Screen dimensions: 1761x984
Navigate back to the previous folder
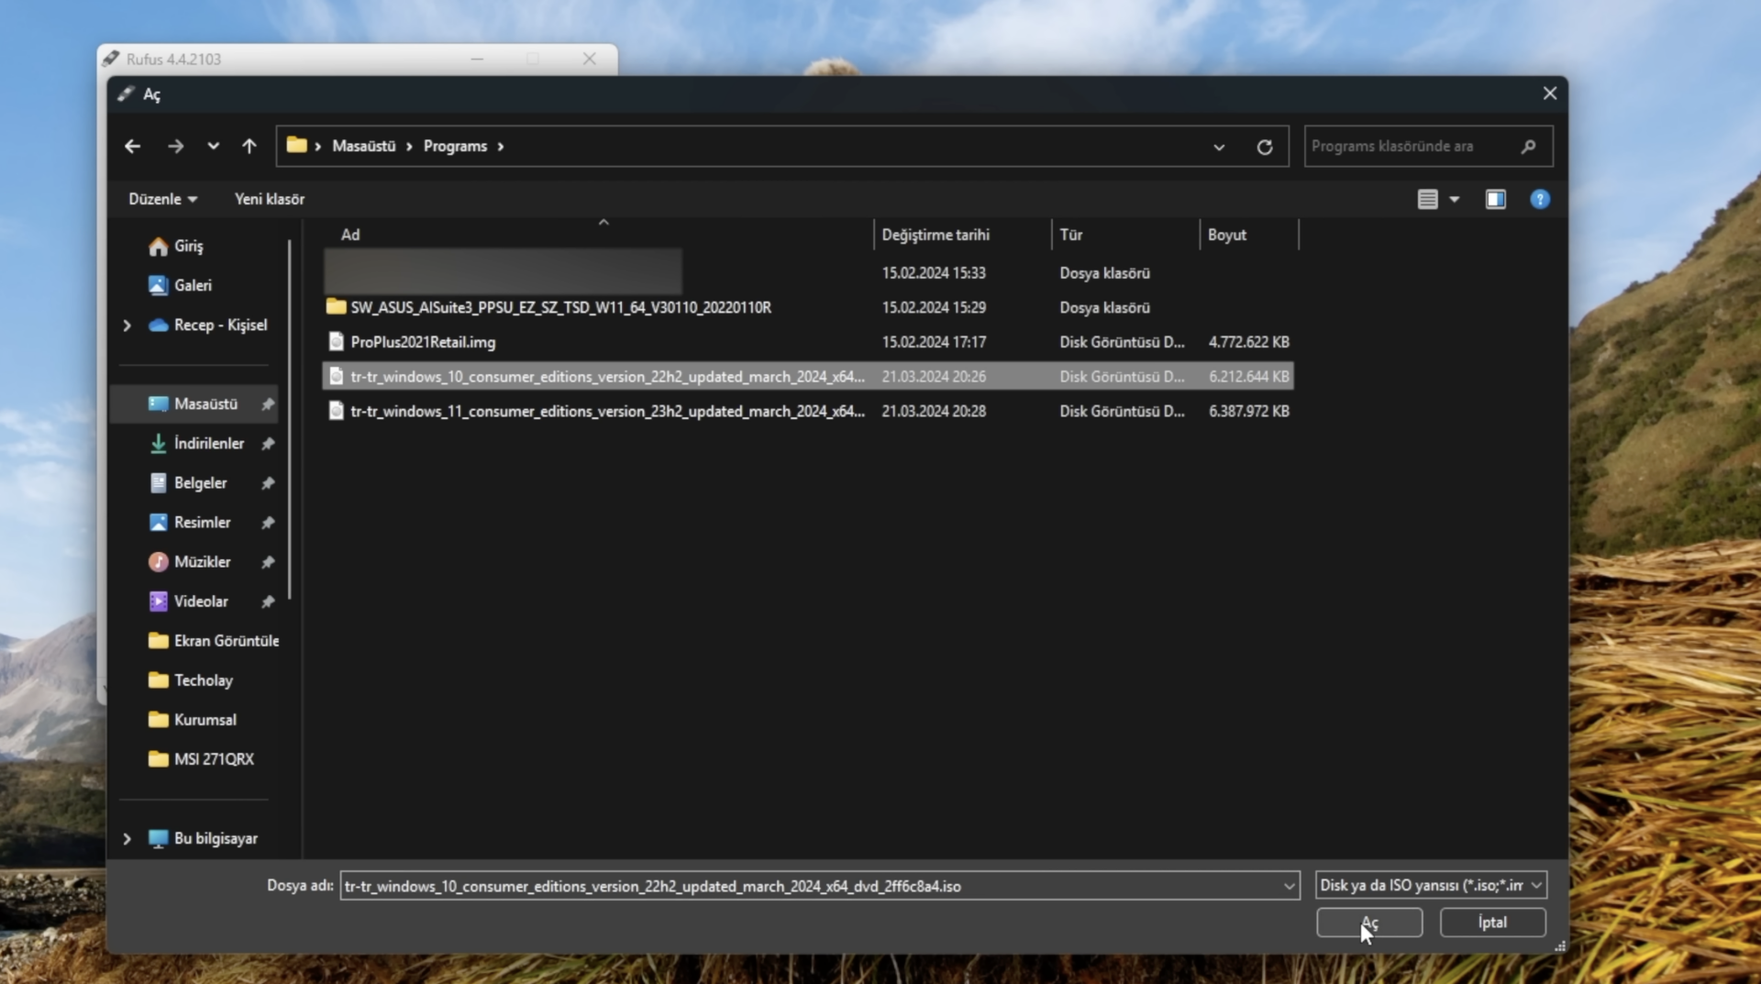[x=133, y=146]
